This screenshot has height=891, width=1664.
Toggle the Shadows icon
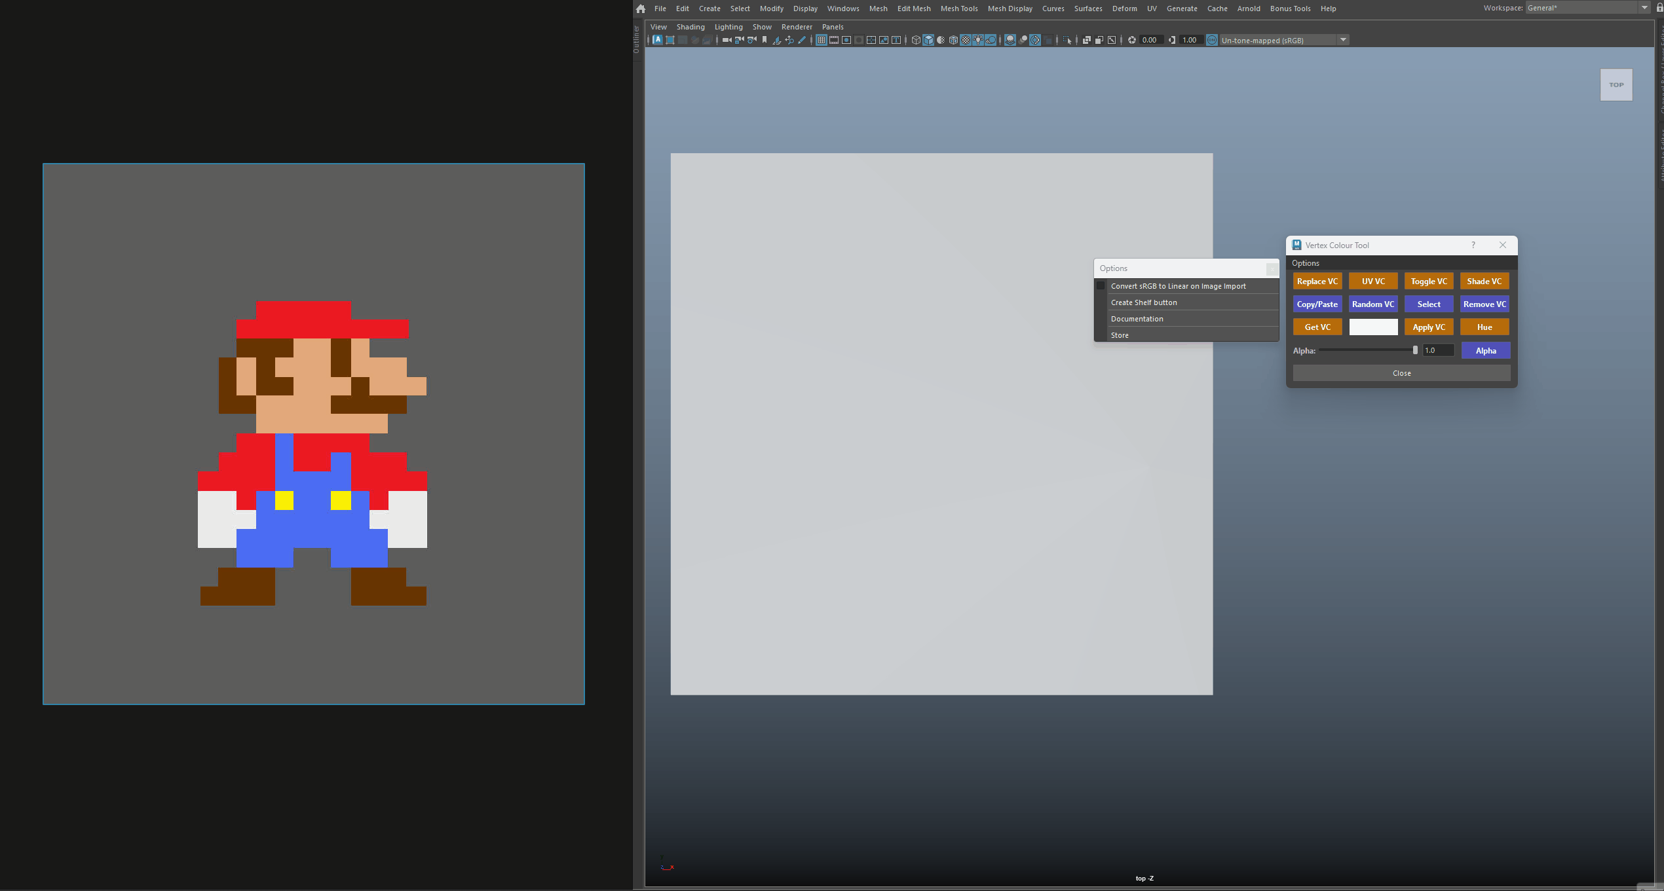pyautogui.click(x=991, y=40)
